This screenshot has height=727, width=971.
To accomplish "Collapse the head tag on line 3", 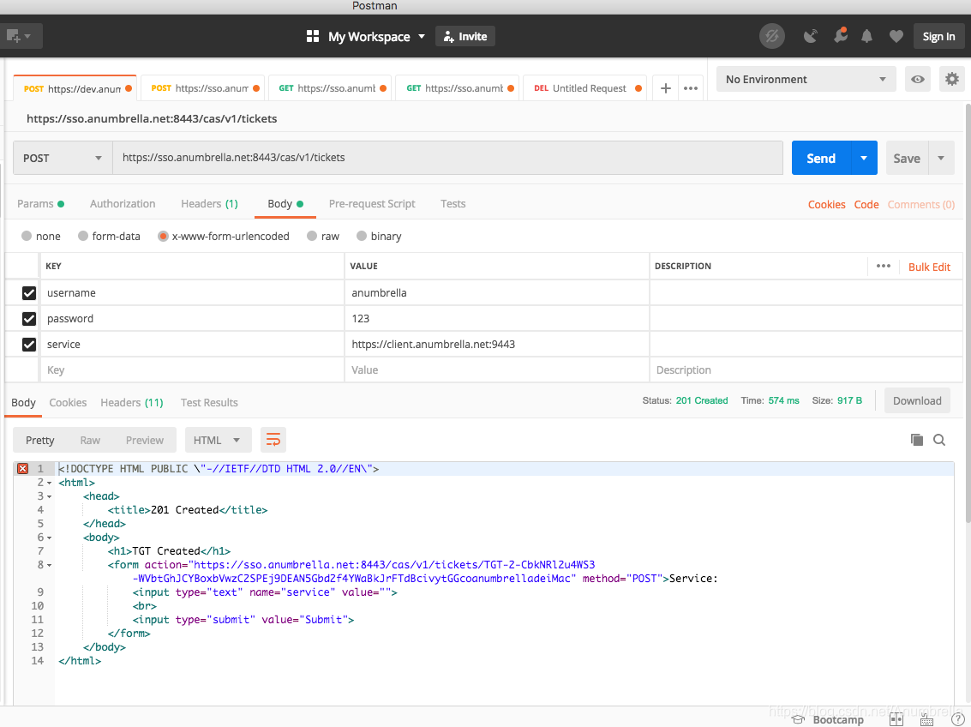I will [x=50, y=496].
